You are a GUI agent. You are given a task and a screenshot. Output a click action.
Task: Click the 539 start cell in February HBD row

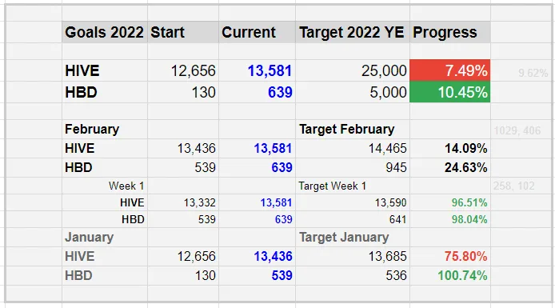coord(183,167)
